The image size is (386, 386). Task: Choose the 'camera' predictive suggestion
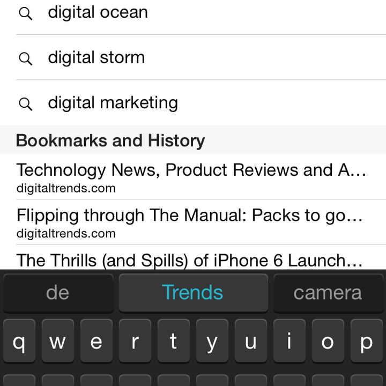(x=328, y=293)
